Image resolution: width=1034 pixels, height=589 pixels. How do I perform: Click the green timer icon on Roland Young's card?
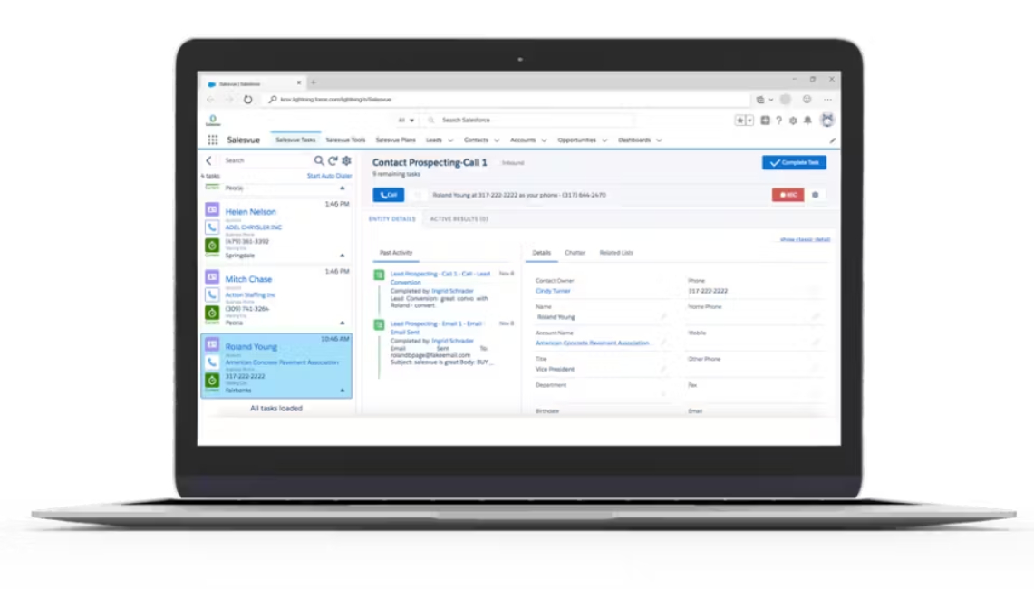click(212, 380)
